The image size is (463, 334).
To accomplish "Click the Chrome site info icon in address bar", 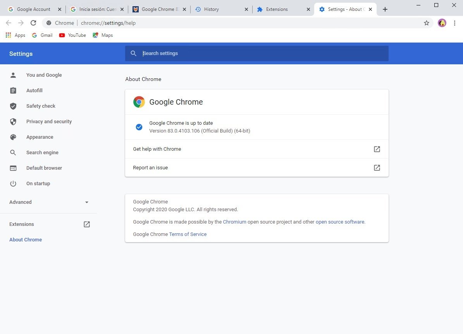I will coord(49,23).
